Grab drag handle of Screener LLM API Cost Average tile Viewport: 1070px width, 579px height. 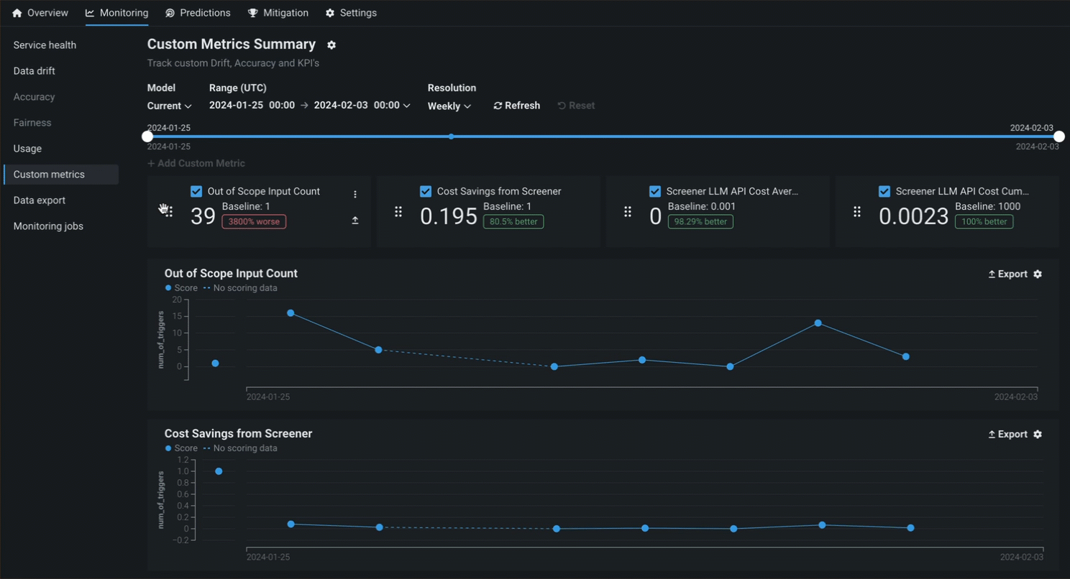(628, 212)
